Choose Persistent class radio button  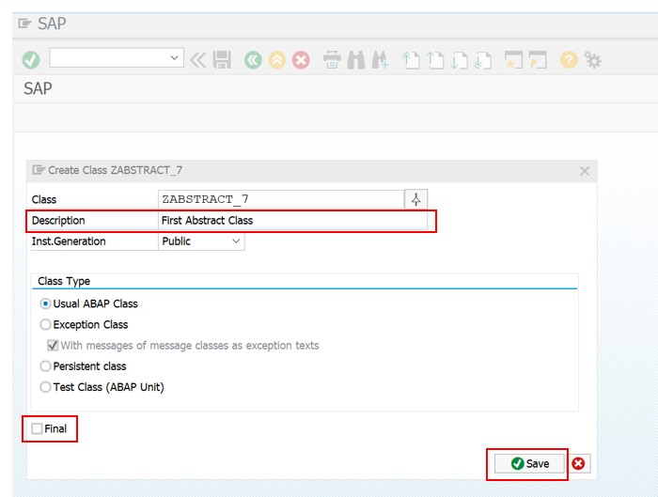point(45,366)
